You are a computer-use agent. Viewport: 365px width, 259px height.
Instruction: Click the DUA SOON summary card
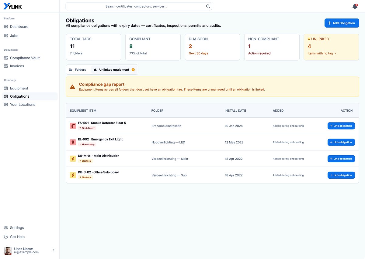tap(212, 47)
